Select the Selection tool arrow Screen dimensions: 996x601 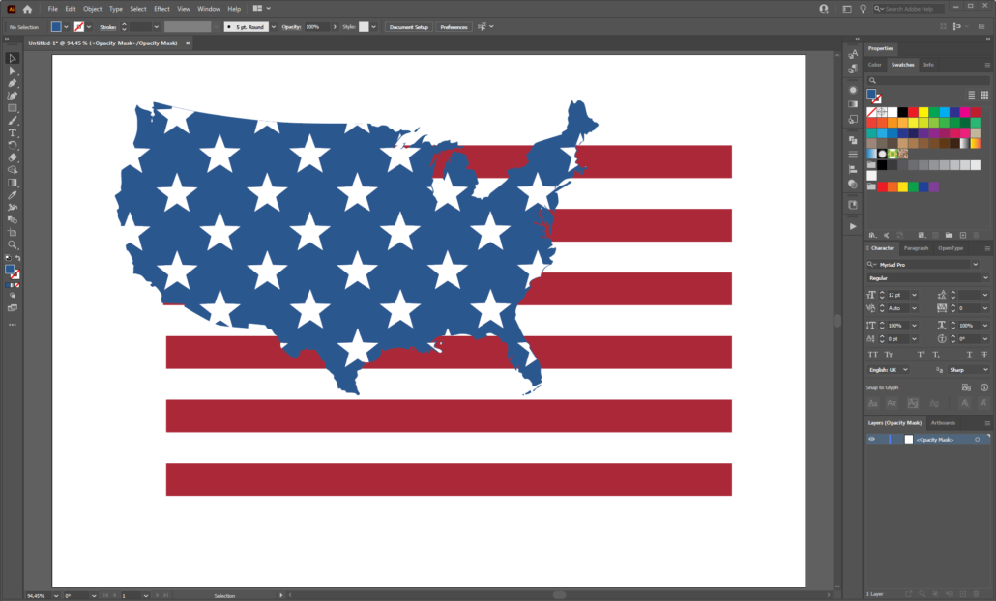tap(12, 58)
